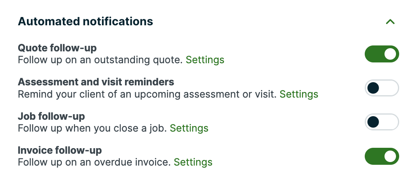
Task: Open Settings link for Quote follow-up
Action: coord(205,60)
